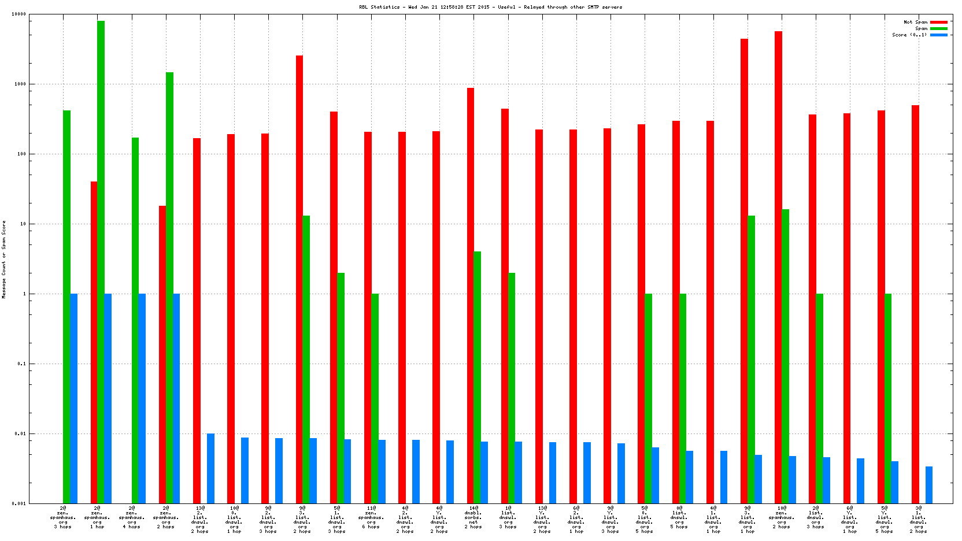
Task: Click the 10000 tick on the y-axis
Action: click(x=18, y=14)
